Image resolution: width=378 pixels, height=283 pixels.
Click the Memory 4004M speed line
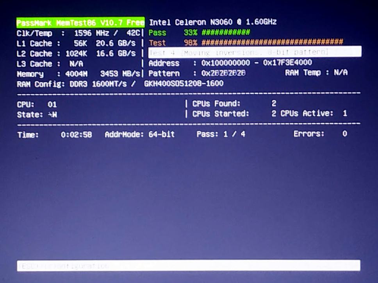point(78,74)
